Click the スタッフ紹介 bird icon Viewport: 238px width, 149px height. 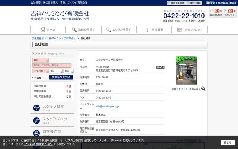[36, 108]
